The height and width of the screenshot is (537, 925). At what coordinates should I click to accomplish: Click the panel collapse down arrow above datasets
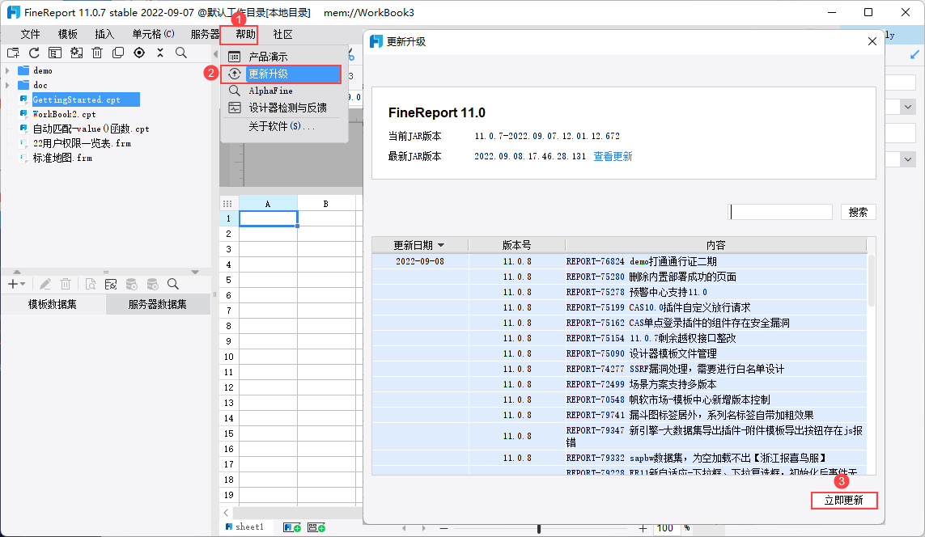tap(195, 272)
